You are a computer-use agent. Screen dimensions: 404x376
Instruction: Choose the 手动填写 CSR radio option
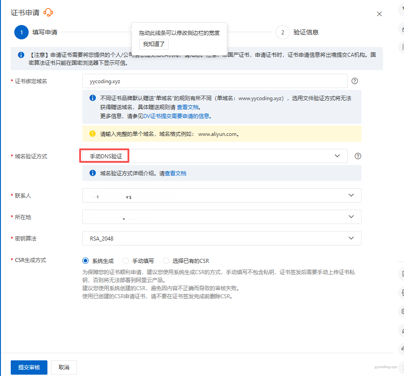(x=126, y=261)
